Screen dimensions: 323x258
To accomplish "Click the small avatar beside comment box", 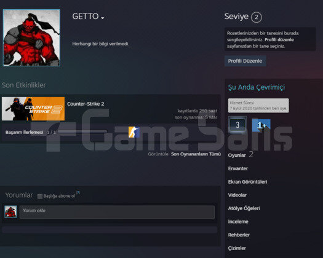I will [10, 211].
